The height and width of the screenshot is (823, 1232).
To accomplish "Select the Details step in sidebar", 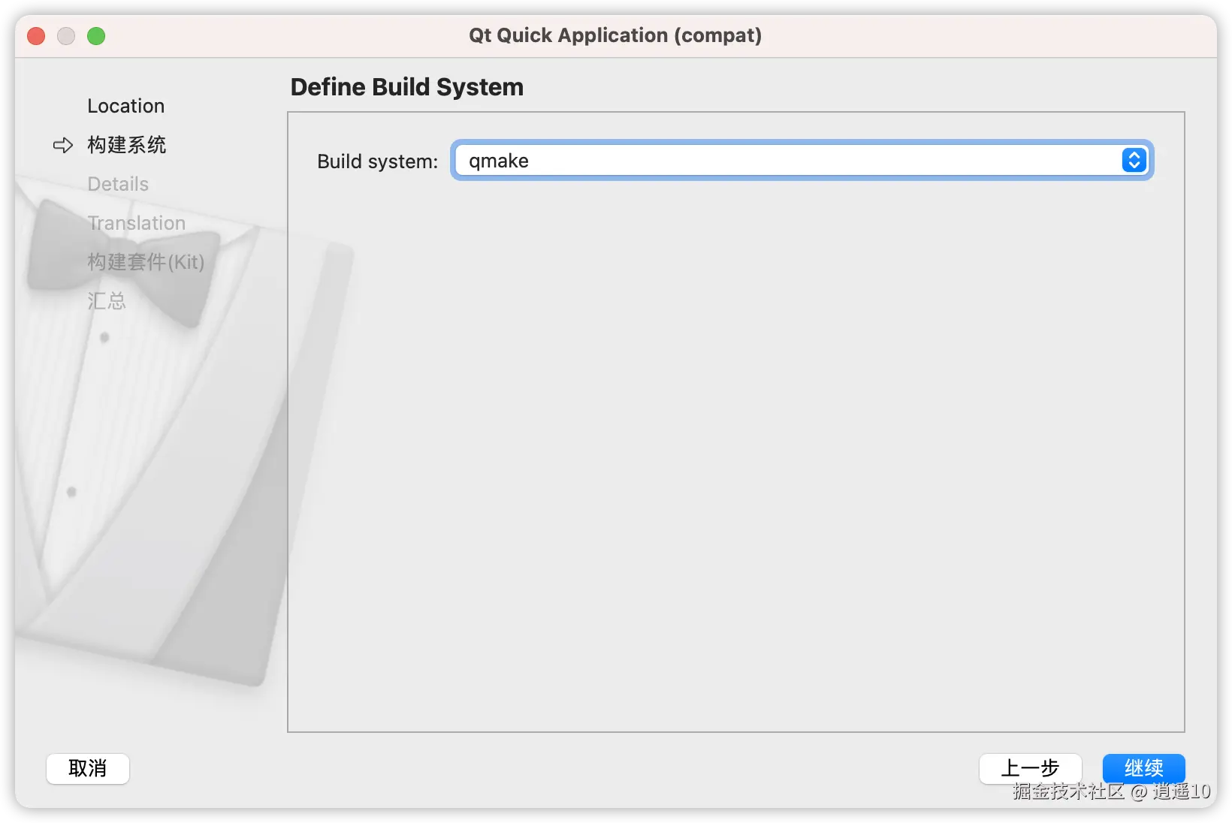I will [118, 184].
